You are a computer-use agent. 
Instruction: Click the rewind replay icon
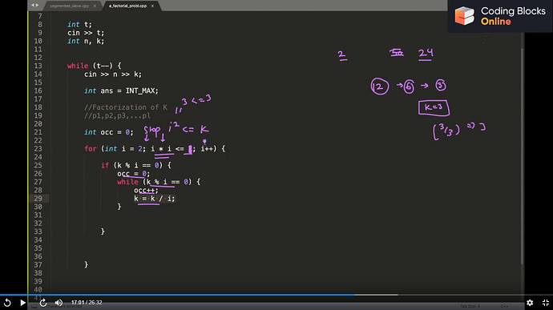(x=7, y=303)
